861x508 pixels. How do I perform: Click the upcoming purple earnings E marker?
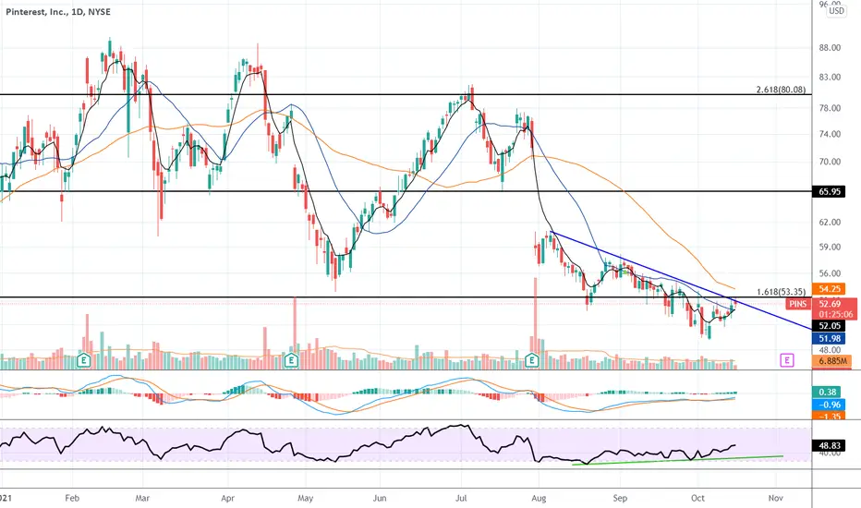pos(787,360)
